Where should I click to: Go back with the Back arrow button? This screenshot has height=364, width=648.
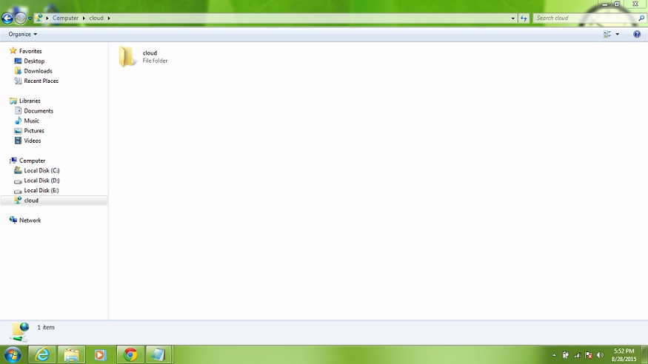click(x=7, y=18)
